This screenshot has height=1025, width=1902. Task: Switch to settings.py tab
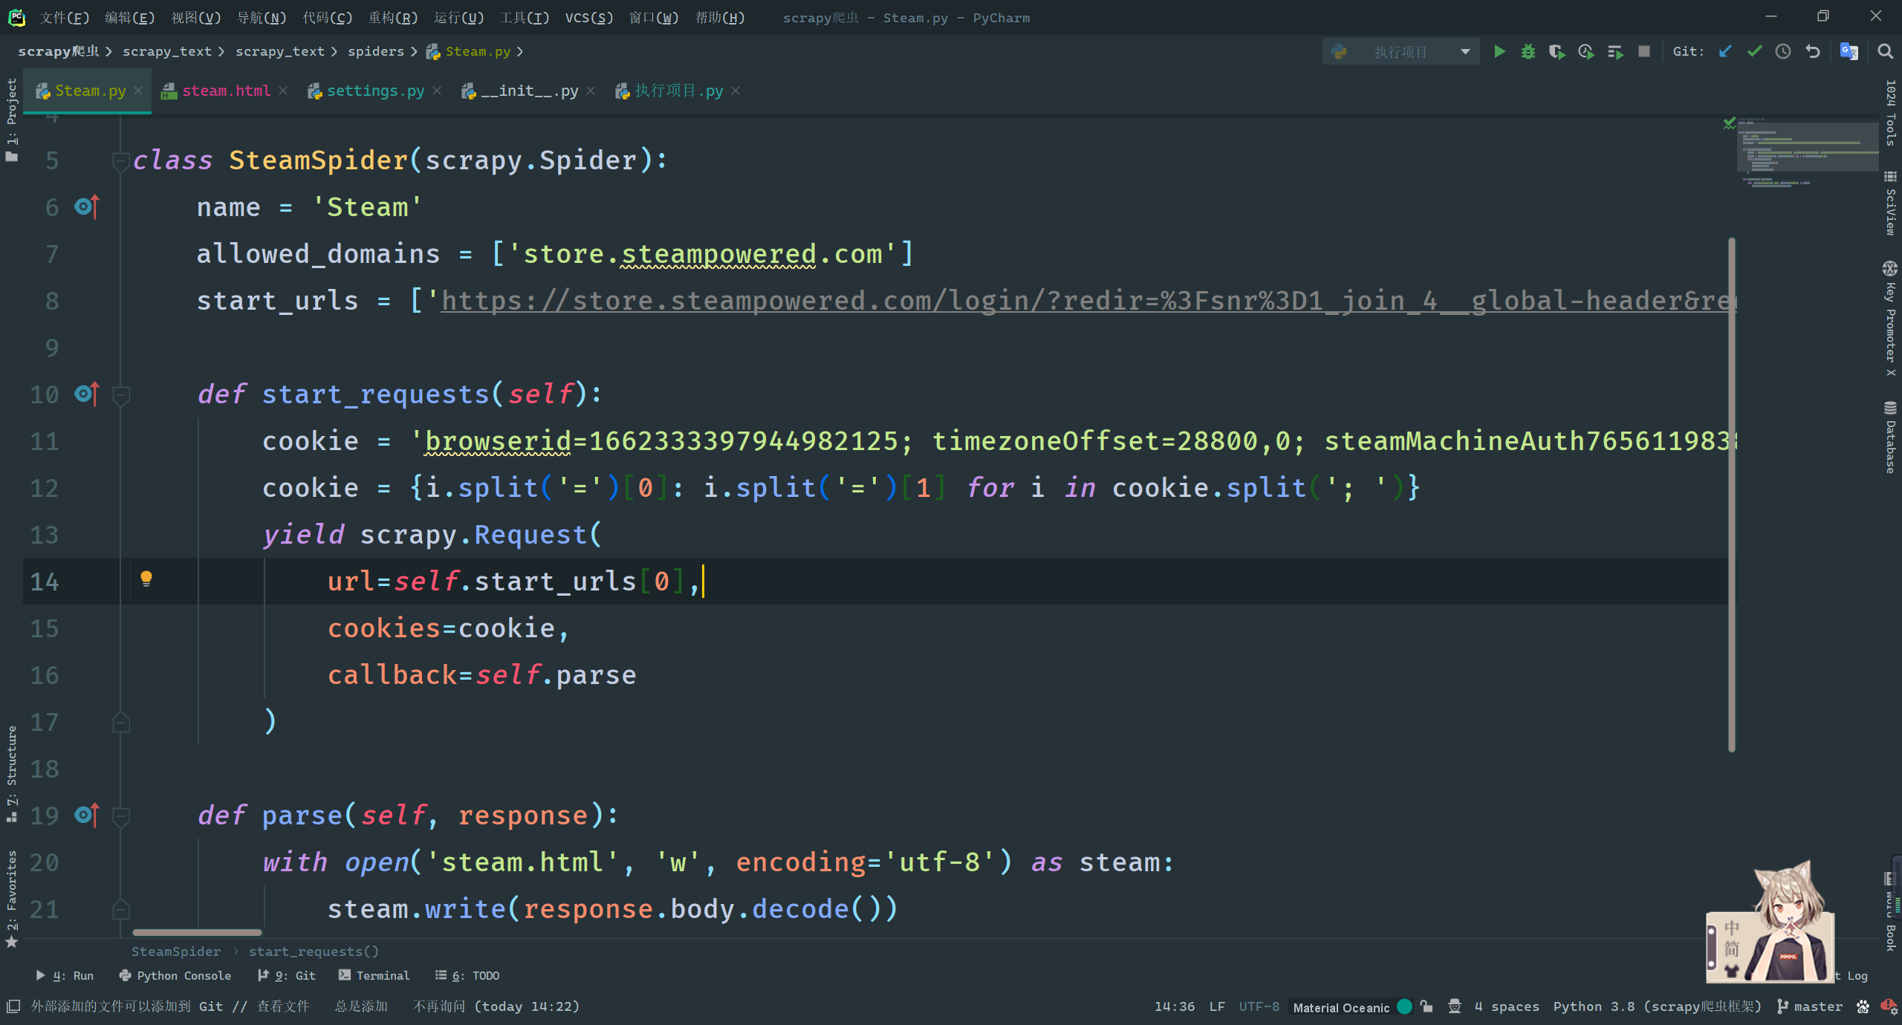375,91
